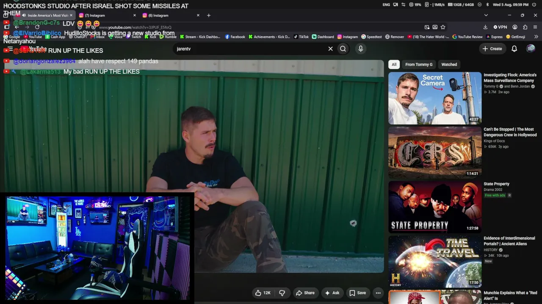Open the Dashboard bookmark
The height and width of the screenshot is (304, 542).
[323, 37]
